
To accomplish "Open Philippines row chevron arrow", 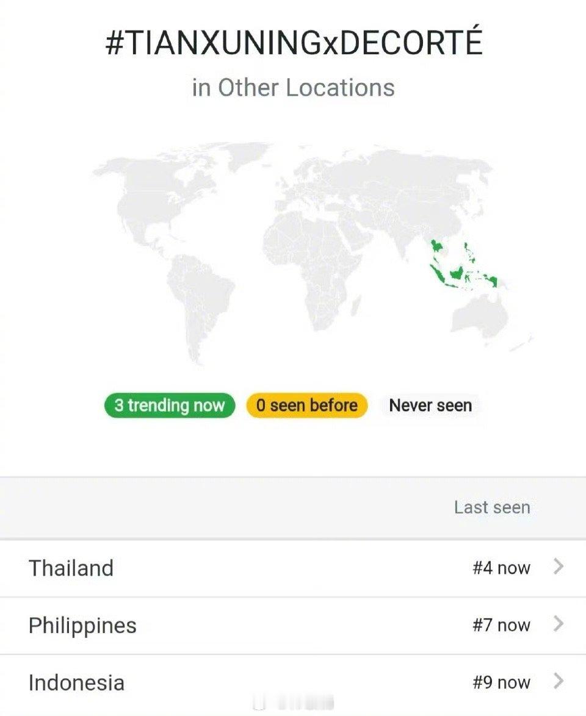I will tap(558, 624).
